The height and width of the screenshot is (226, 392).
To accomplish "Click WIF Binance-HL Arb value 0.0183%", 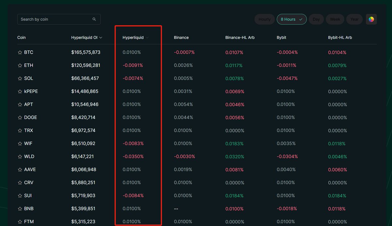I will pyautogui.click(x=235, y=144).
